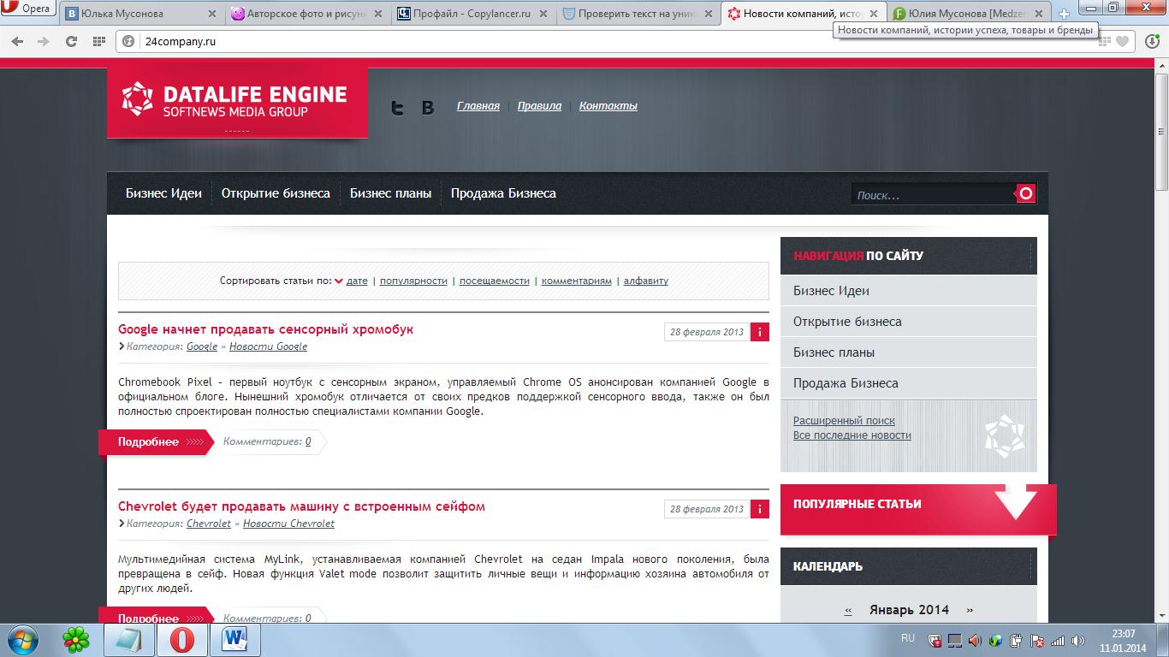Select Бизнес планы in the sidebar navigation
The width and height of the screenshot is (1169, 657).
(909, 352)
